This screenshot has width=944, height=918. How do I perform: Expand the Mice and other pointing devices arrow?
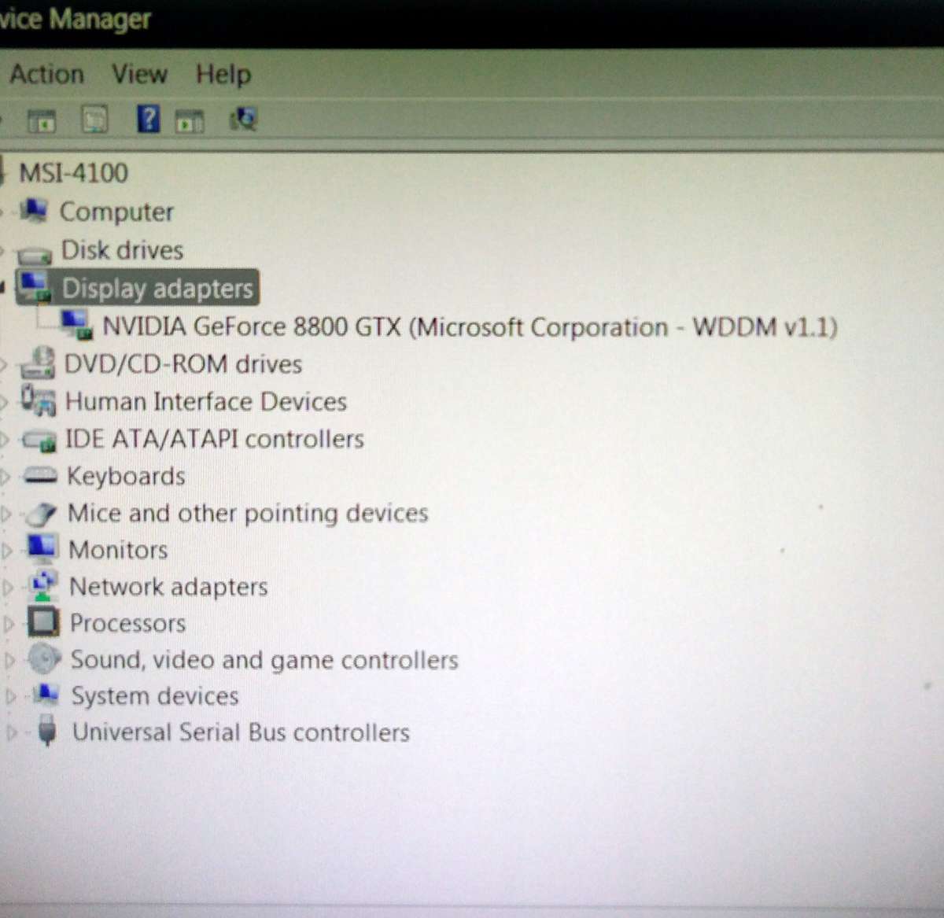coord(6,514)
